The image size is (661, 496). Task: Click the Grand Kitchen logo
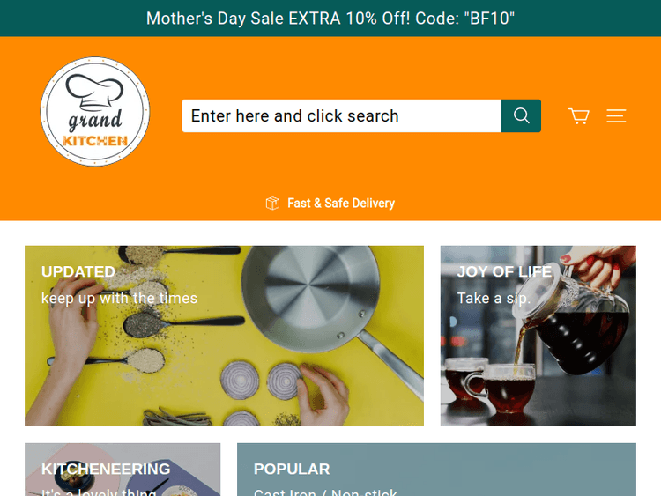point(95,112)
